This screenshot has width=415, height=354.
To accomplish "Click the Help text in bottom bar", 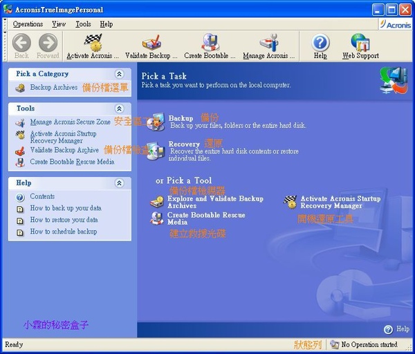I will (403, 329).
